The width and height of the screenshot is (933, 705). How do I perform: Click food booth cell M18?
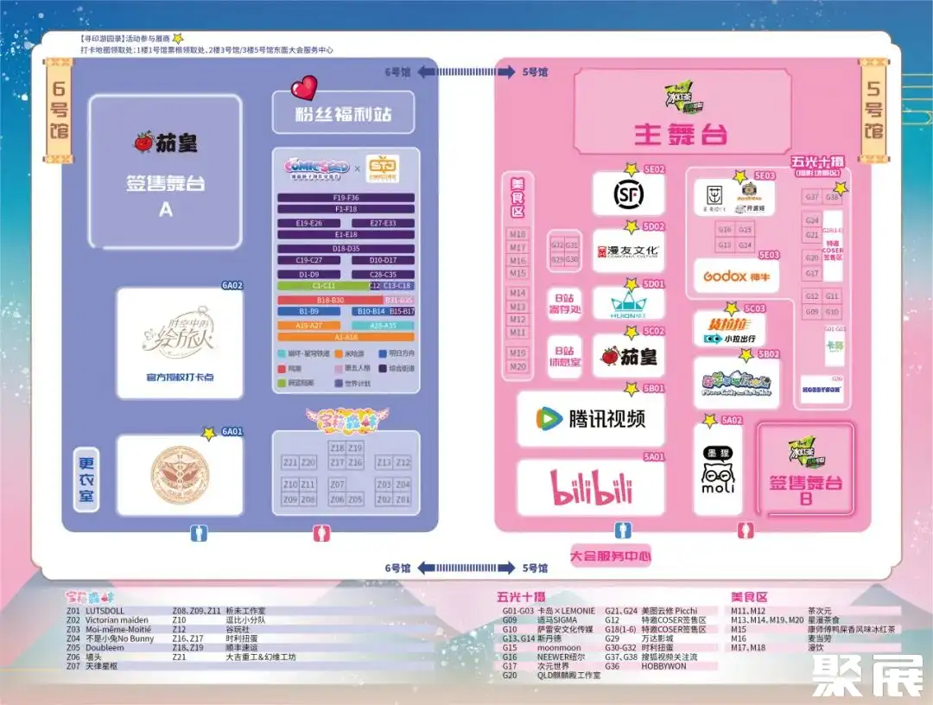coord(517,234)
